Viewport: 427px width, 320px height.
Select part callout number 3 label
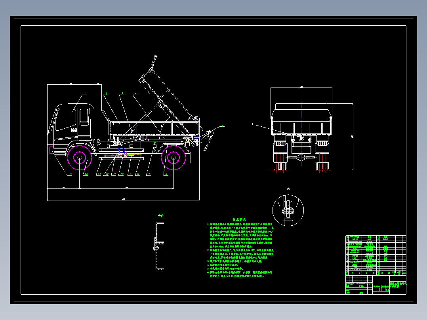coord(122,93)
